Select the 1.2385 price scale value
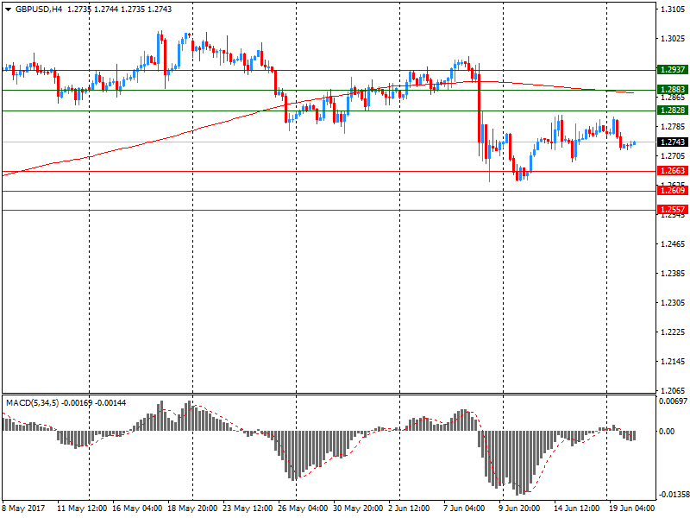 coord(673,274)
